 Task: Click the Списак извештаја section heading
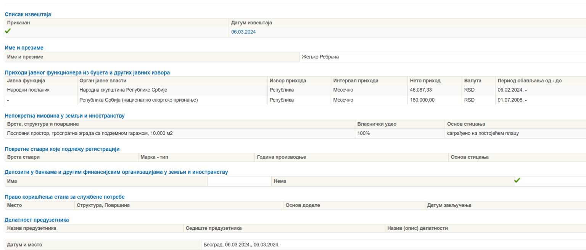click(x=28, y=15)
